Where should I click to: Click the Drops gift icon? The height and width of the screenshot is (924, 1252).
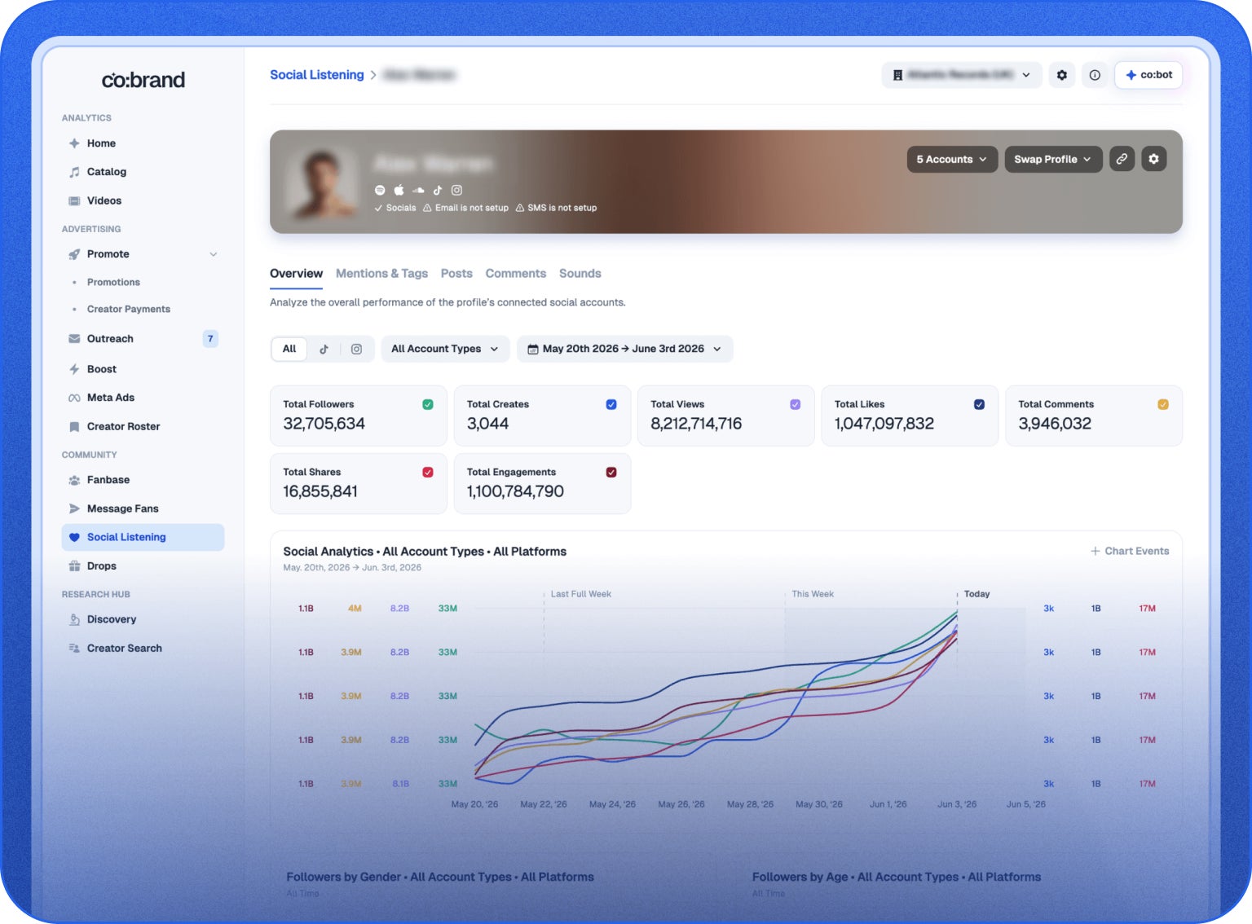[74, 566]
